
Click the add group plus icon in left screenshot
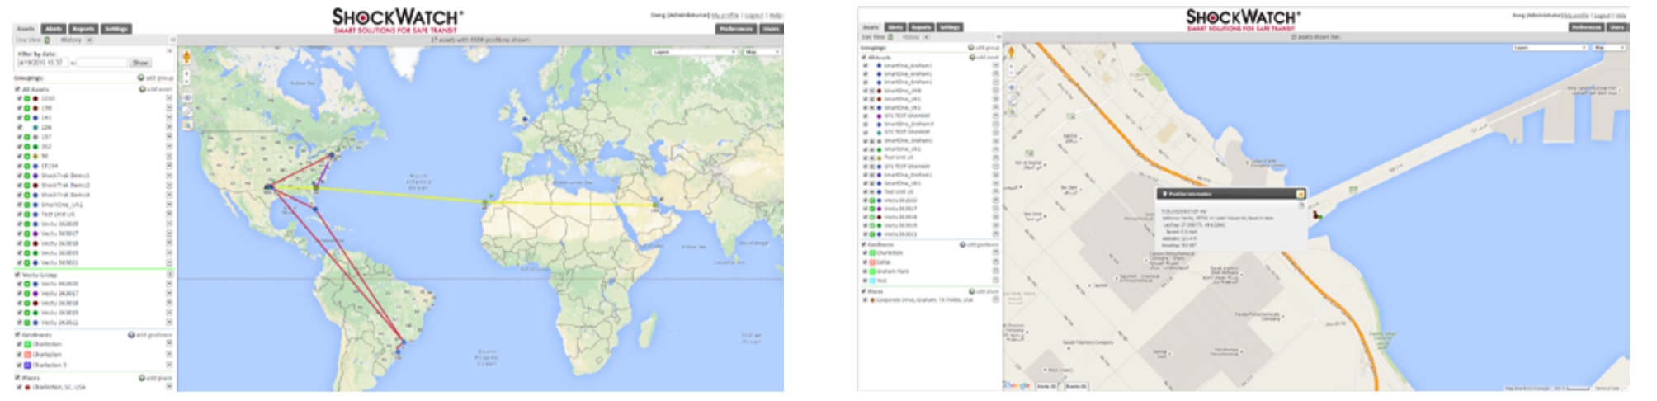point(141,78)
